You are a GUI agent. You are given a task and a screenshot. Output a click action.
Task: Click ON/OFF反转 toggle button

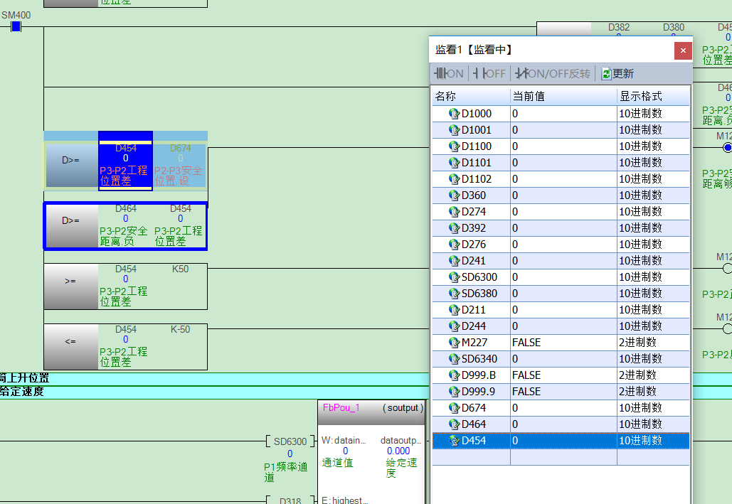tap(553, 73)
